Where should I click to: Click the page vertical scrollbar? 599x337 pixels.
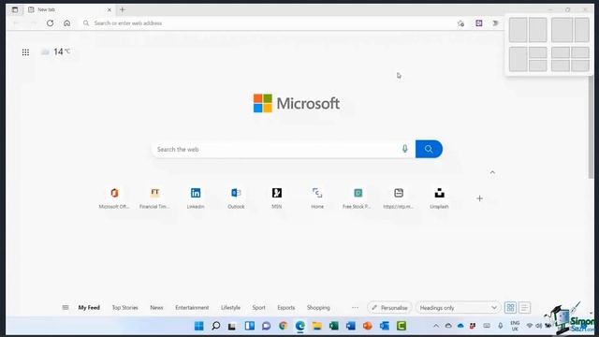click(591, 126)
